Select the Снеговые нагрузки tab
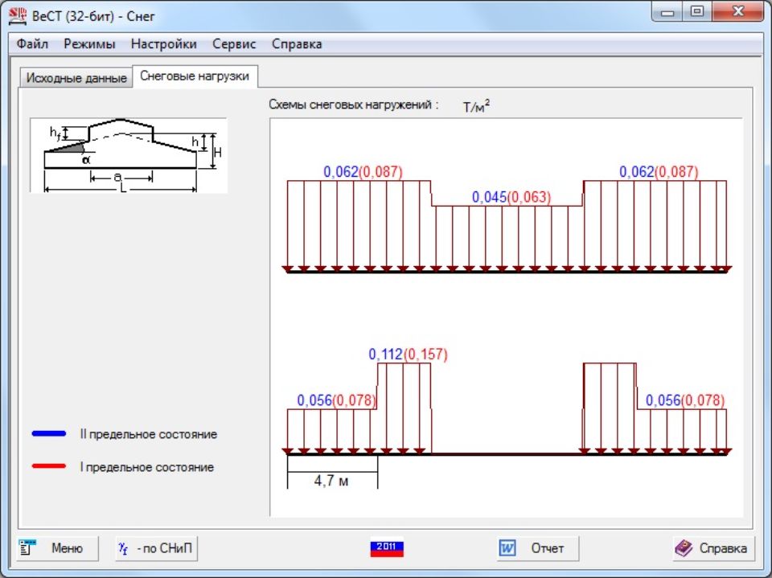 coord(195,76)
